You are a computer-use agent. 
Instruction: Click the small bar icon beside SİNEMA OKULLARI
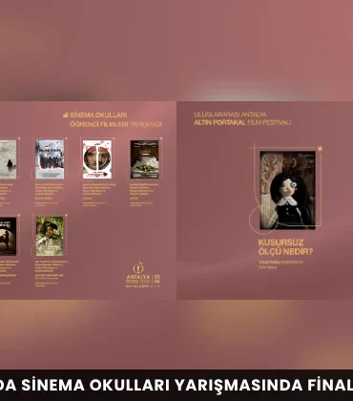[66, 115]
